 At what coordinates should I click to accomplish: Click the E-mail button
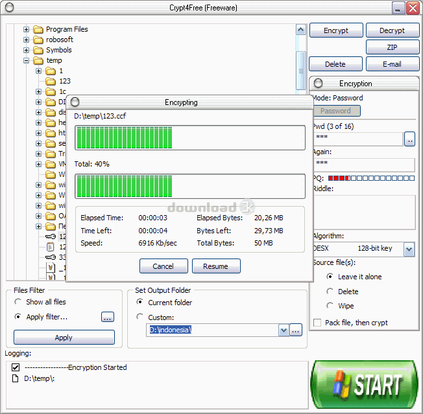(x=392, y=64)
